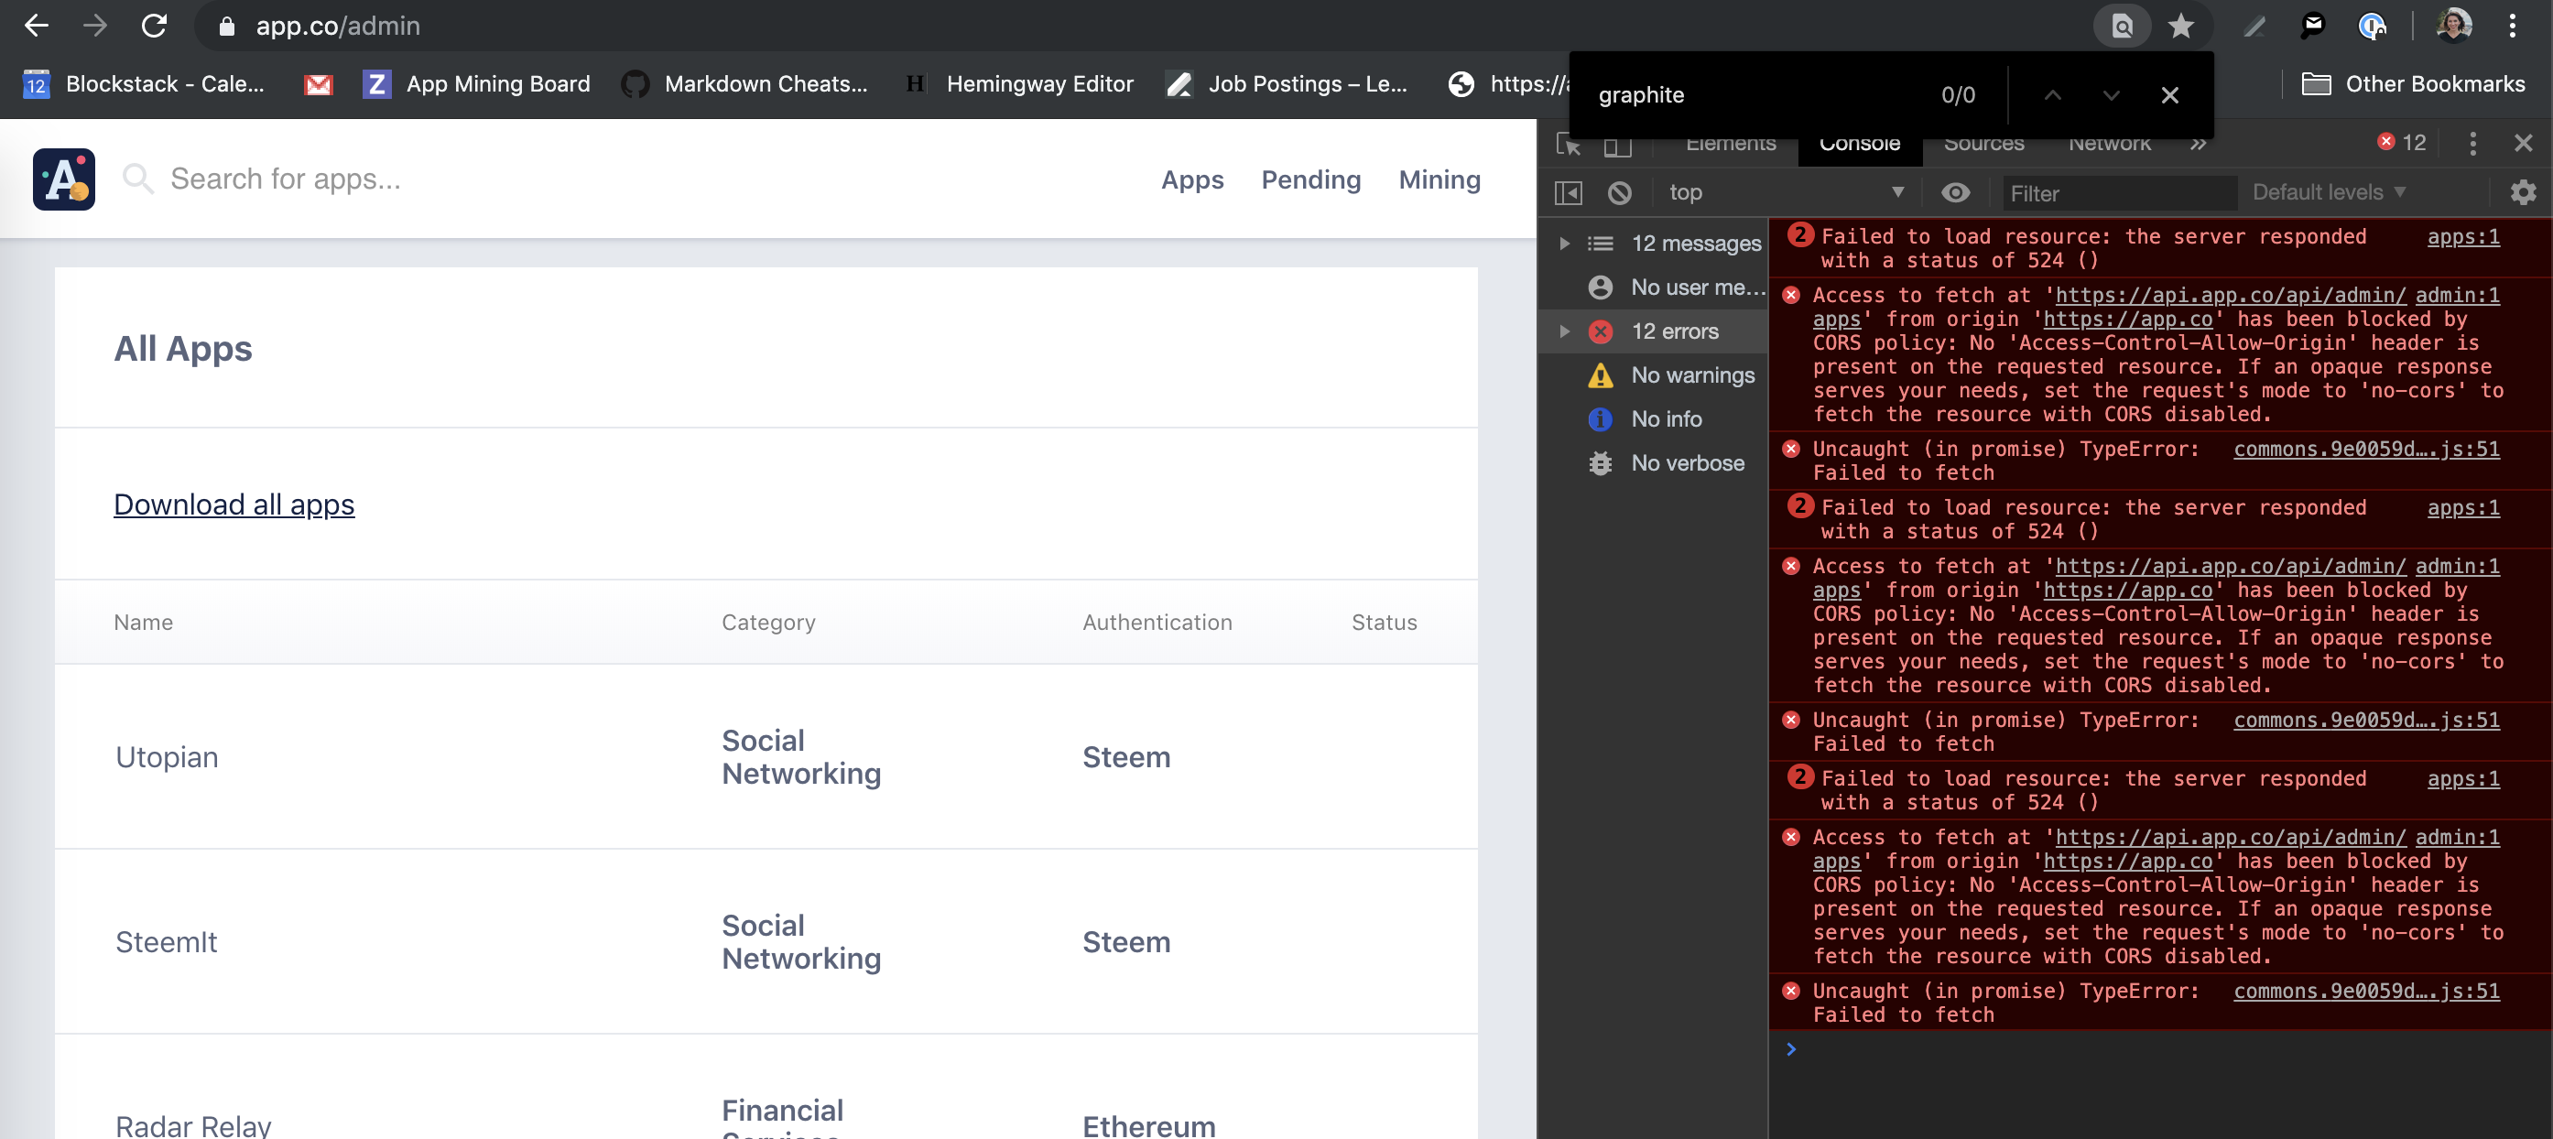Hide the console sidebar panel
Image resolution: width=2553 pixels, height=1139 pixels.
[x=1569, y=192]
